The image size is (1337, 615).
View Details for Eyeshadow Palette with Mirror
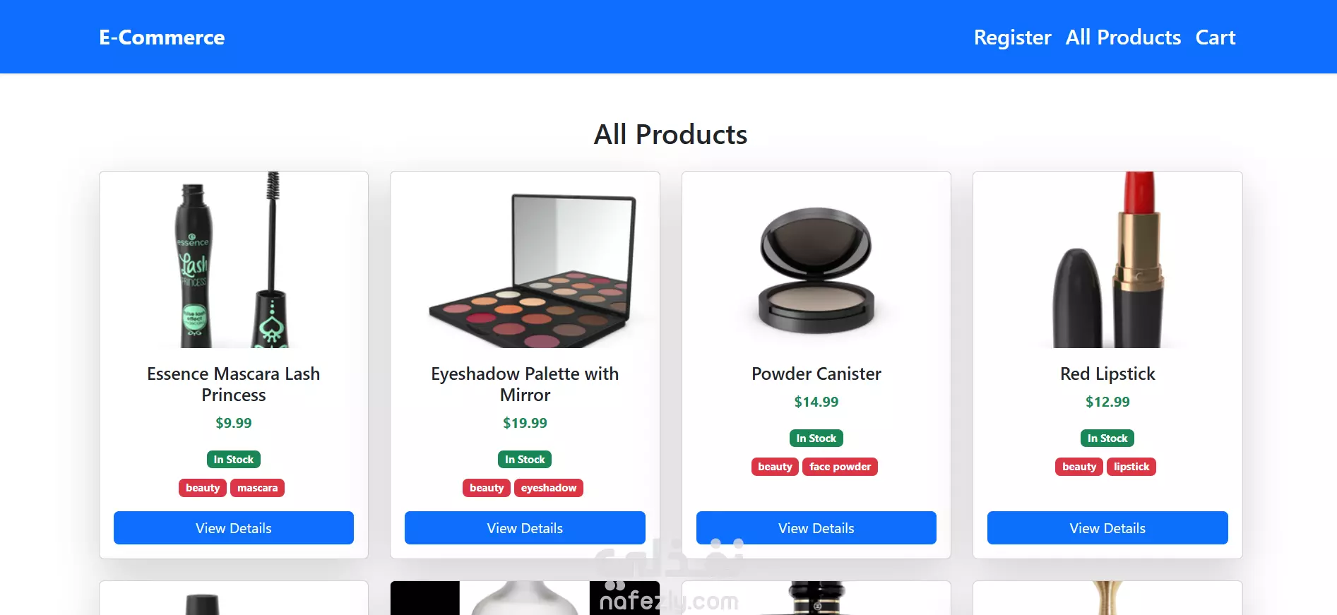525,528
